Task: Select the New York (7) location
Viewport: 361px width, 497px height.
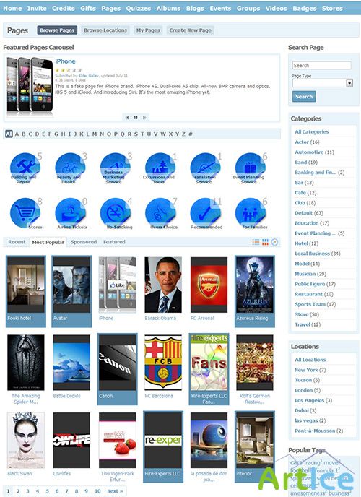Action: (310, 370)
